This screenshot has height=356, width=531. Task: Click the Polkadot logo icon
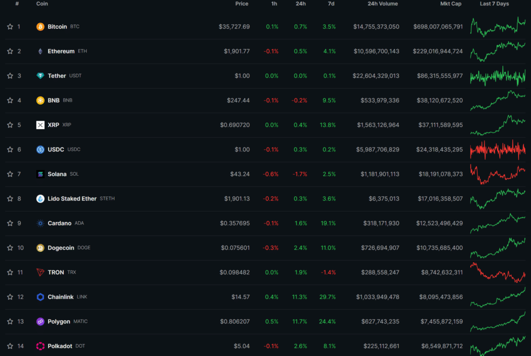pyautogui.click(x=40, y=346)
